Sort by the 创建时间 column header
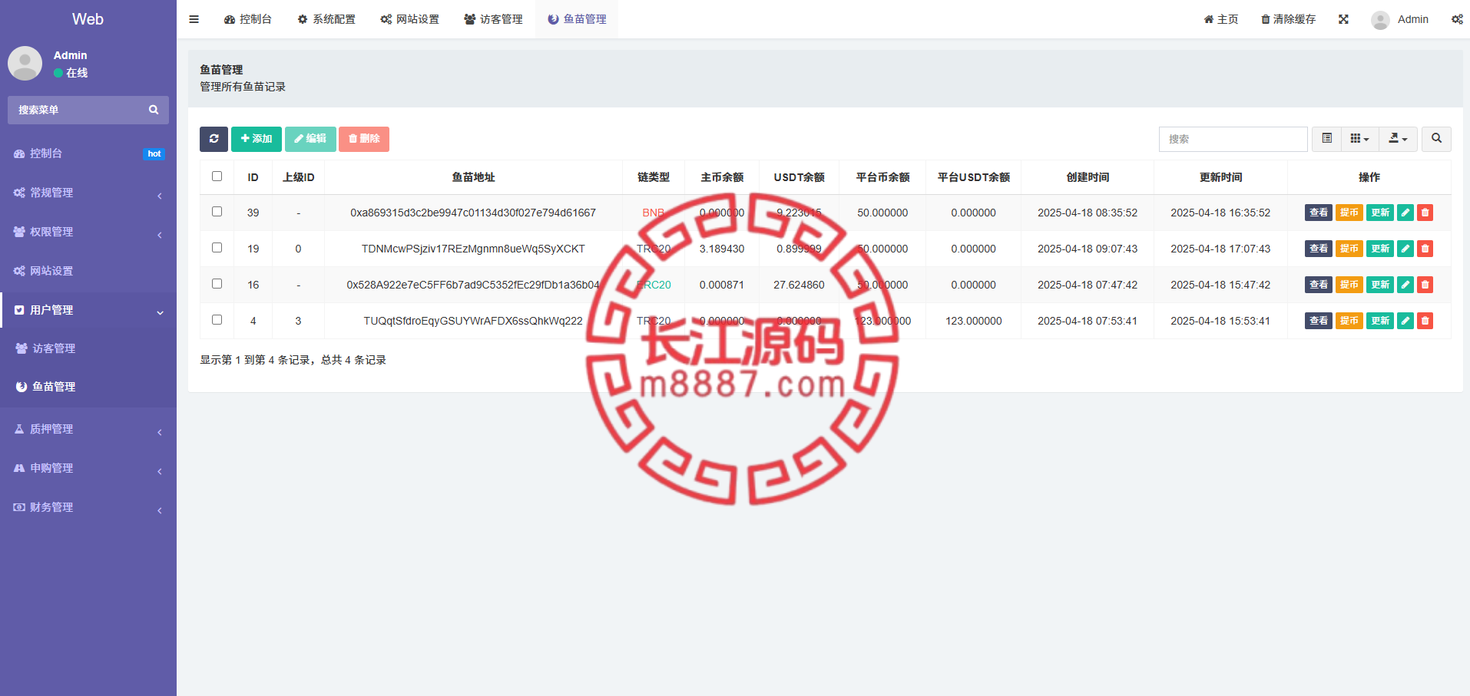This screenshot has width=1470, height=696. 1088,177
